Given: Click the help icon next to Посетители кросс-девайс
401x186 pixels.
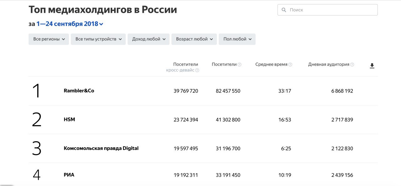Looking at the screenshot, I should pyautogui.click(x=197, y=70).
